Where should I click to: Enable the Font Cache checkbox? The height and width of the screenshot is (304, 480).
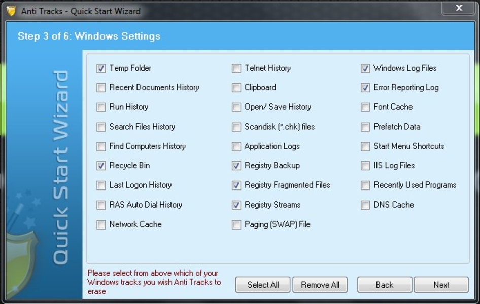[x=365, y=107]
